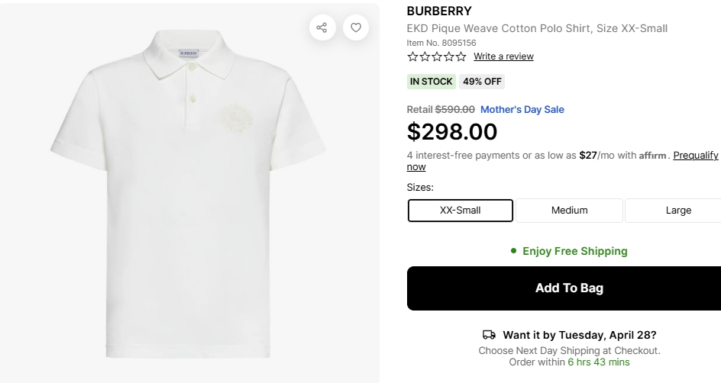The width and height of the screenshot is (721, 383).
Task: Add the polo to wishlist with heart icon
Action: click(356, 27)
